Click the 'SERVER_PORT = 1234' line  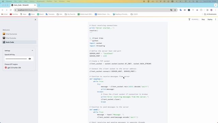click(98, 56)
